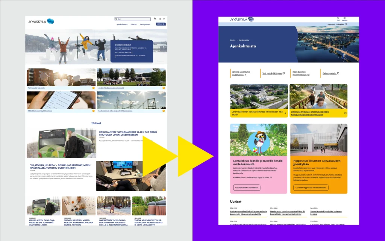Click the search field on the old site
Screen dimensions: 385x241
point(133,19)
